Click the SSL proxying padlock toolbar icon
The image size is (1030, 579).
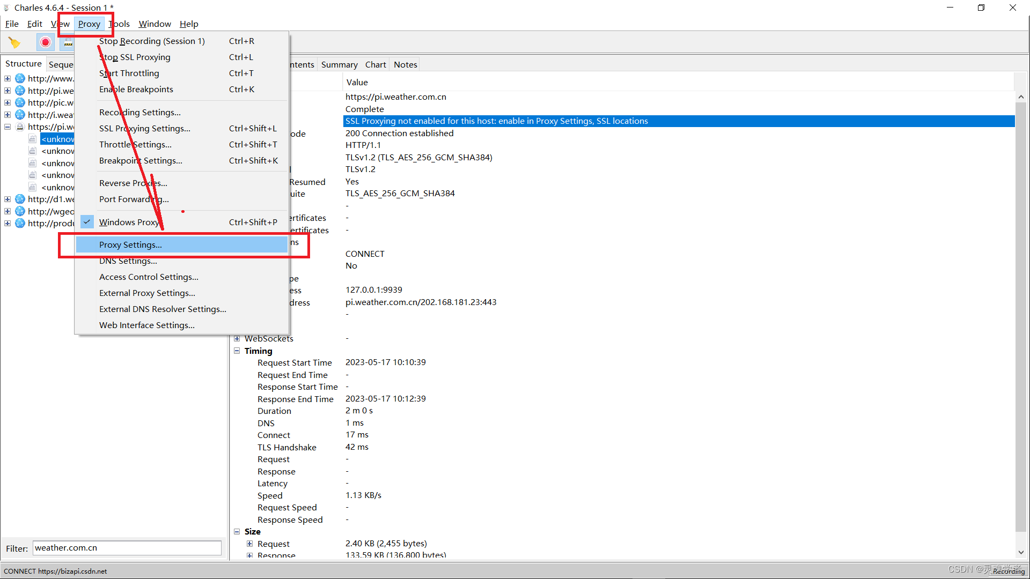pyautogui.click(x=68, y=43)
